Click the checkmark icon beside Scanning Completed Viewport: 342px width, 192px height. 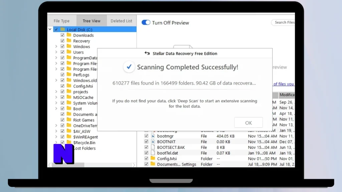(x=129, y=67)
